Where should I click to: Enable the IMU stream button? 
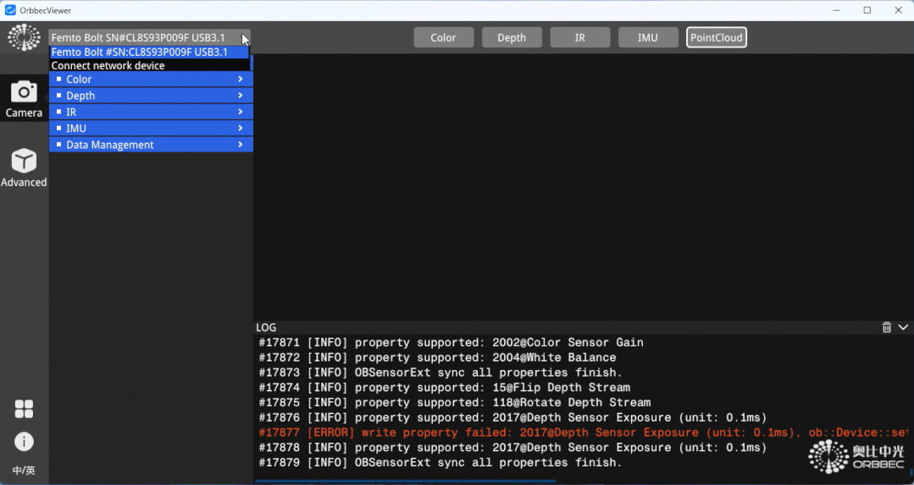(648, 37)
